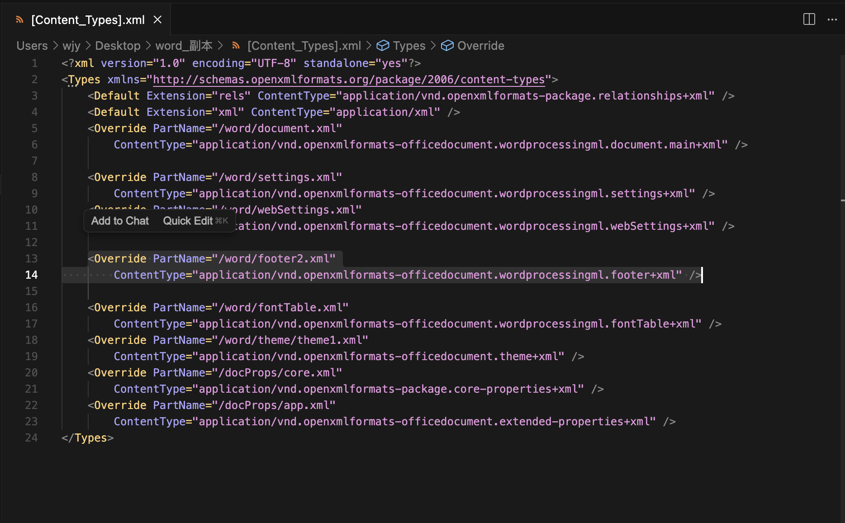
Task: Select the [Content_Types].xml editor tab
Action: 88,20
